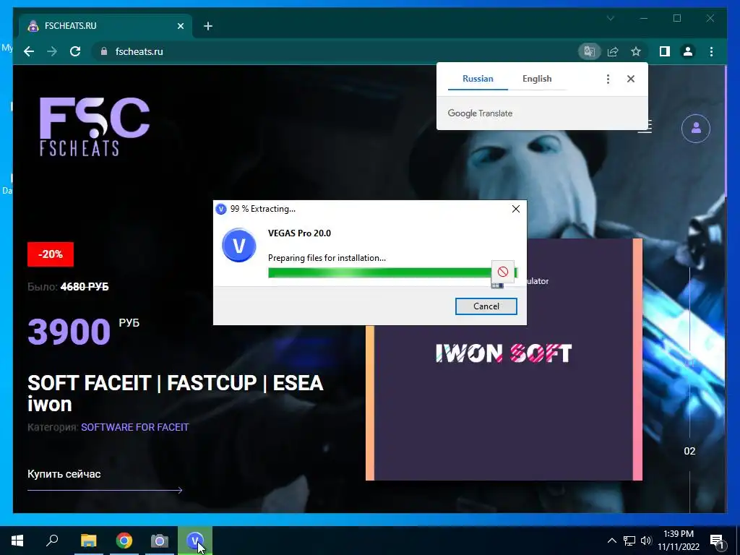
Task: Select the FSCHEATS.RU browser tab
Action: point(106,26)
